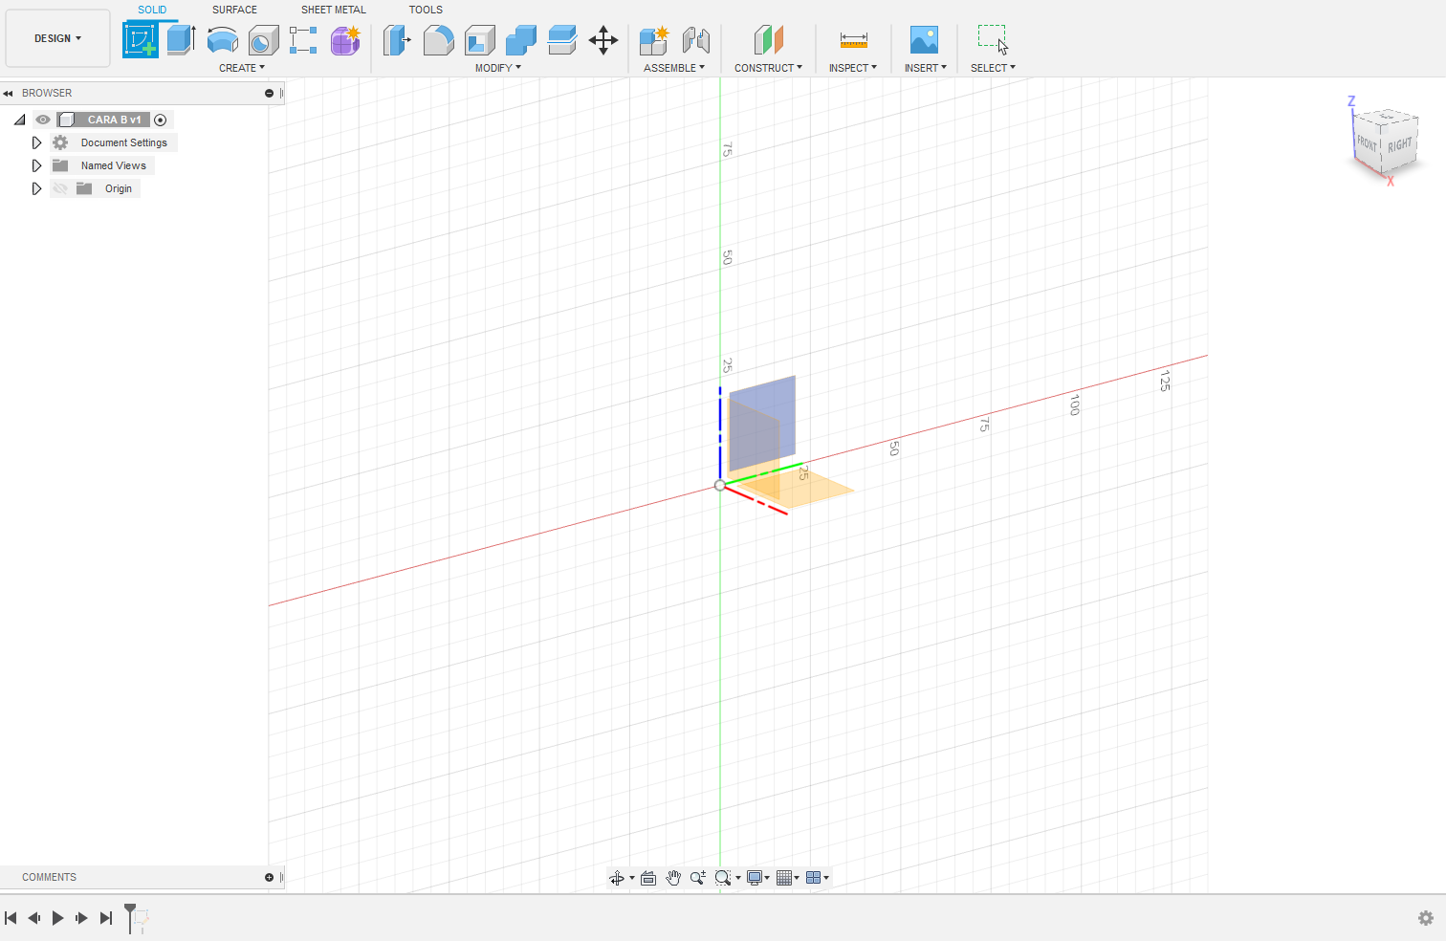
Task: Start a new sketch with Create Sketch
Action: (140, 39)
